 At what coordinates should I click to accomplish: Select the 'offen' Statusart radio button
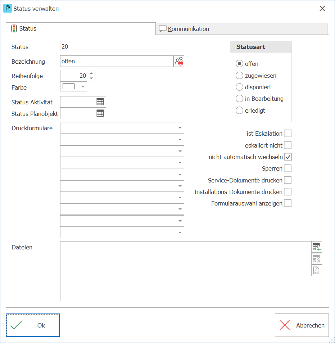pyautogui.click(x=239, y=64)
